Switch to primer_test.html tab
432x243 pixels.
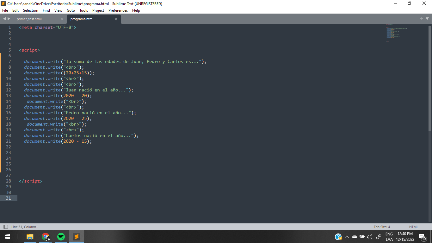(x=29, y=19)
